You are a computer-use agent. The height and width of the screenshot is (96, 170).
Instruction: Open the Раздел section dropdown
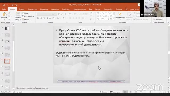(26, 19)
